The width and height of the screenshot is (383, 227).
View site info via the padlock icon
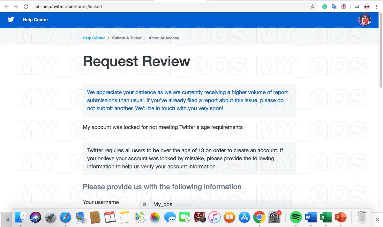(38, 6)
